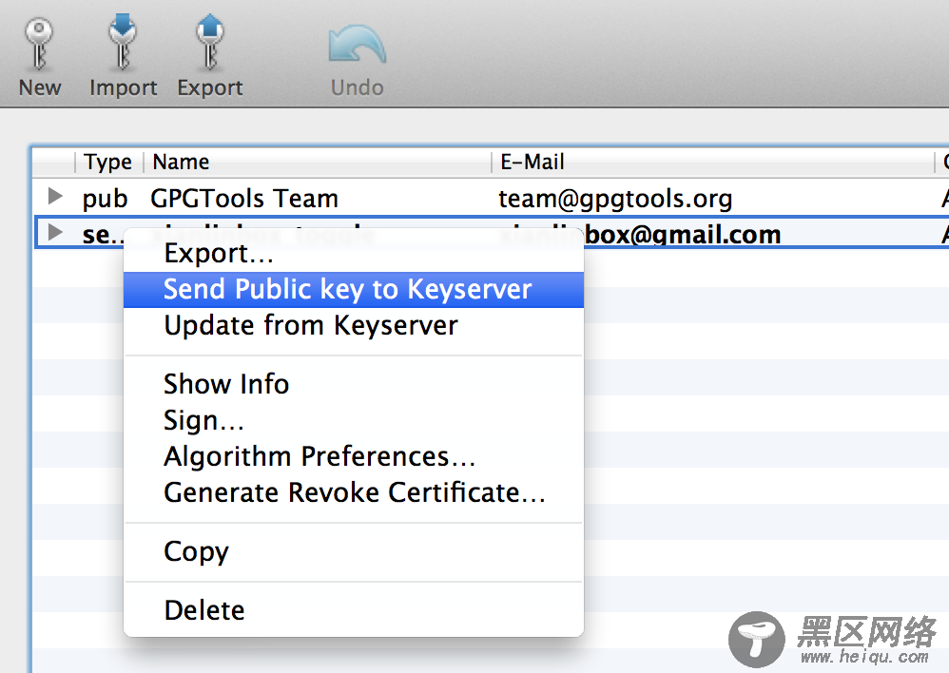Click the gmail.com email cell

(x=684, y=234)
